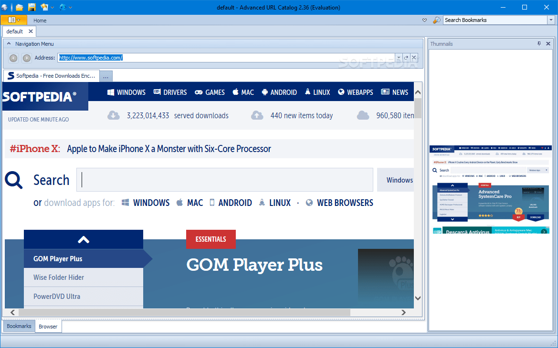Pin the Thumbnails panel
The width and height of the screenshot is (558, 348).
(540, 43)
